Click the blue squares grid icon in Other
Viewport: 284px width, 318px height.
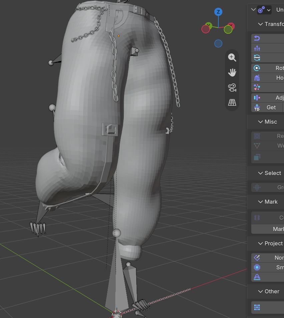[257, 307]
